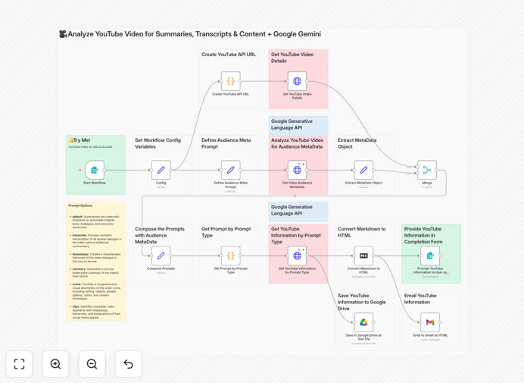
Task: Click the 'clips' prompt option text
Action: (x=97, y=312)
